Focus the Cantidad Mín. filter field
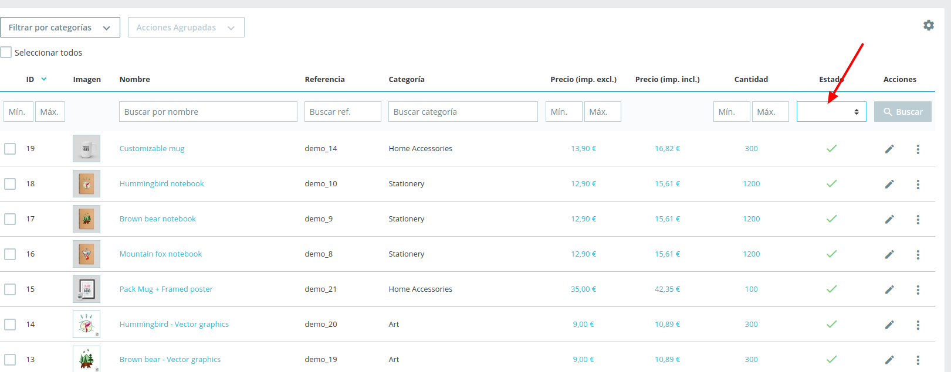Screen dimensions: 951x372 coord(732,112)
